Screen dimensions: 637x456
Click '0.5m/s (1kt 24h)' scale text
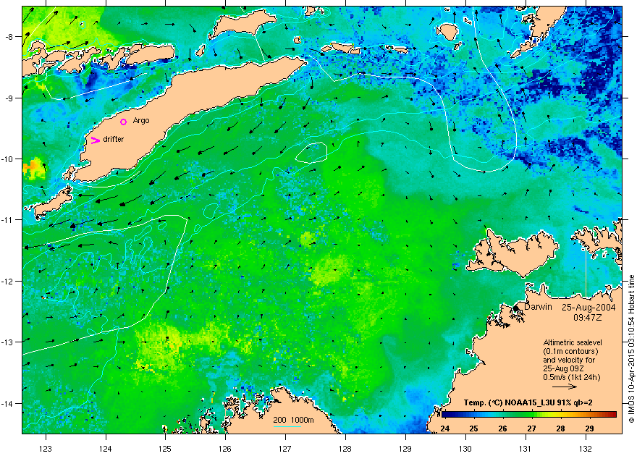tap(572, 377)
